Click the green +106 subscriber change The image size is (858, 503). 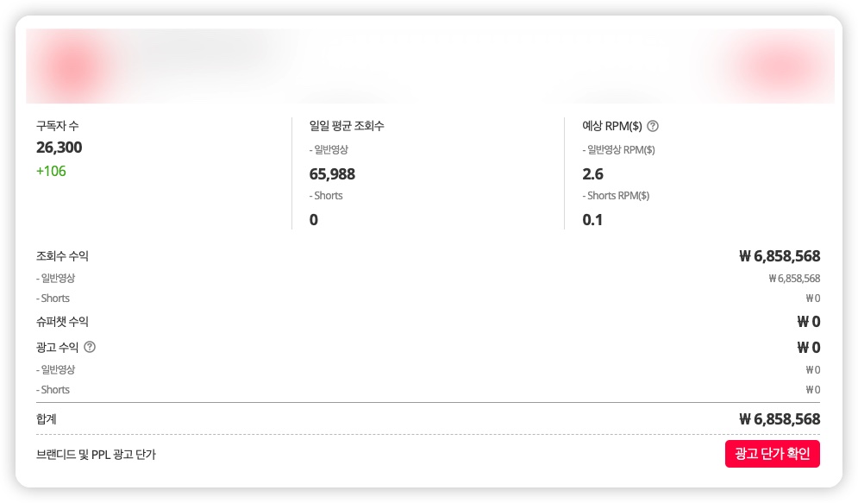pyautogui.click(x=51, y=171)
